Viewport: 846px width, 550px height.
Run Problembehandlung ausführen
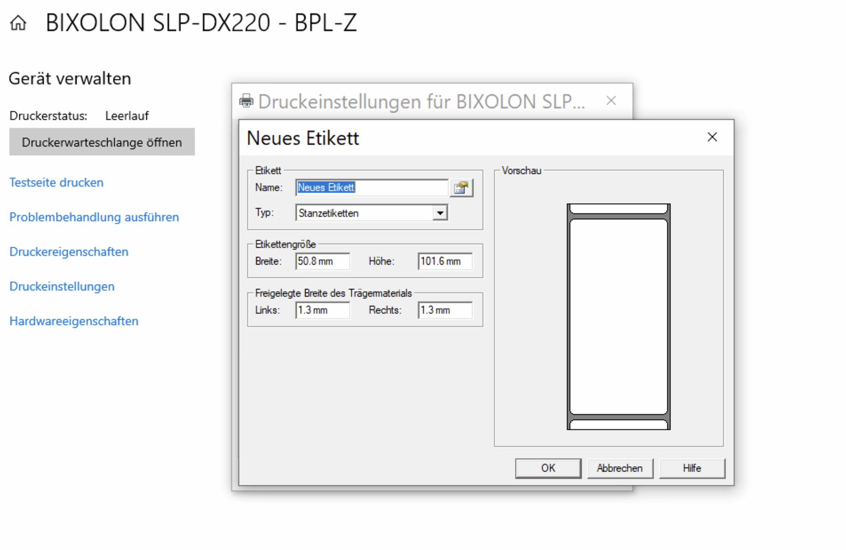tap(94, 217)
